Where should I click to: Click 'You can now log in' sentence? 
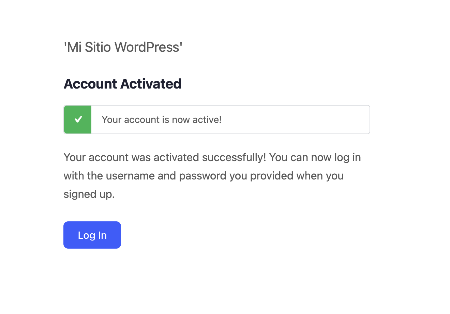click(x=315, y=157)
